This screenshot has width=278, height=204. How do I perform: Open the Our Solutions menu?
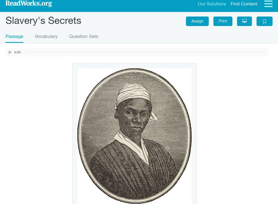212,4
